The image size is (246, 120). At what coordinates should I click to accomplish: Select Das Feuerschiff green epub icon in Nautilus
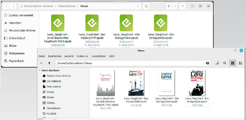92,23
